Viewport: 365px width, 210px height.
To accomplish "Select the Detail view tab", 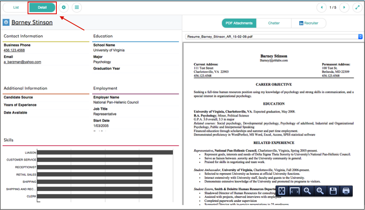I will point(42,7).
